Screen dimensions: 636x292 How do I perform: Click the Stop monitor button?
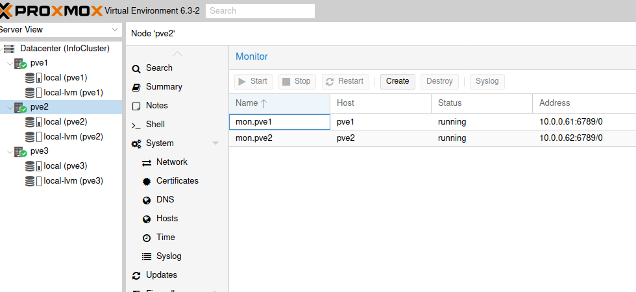click(297, 81)
